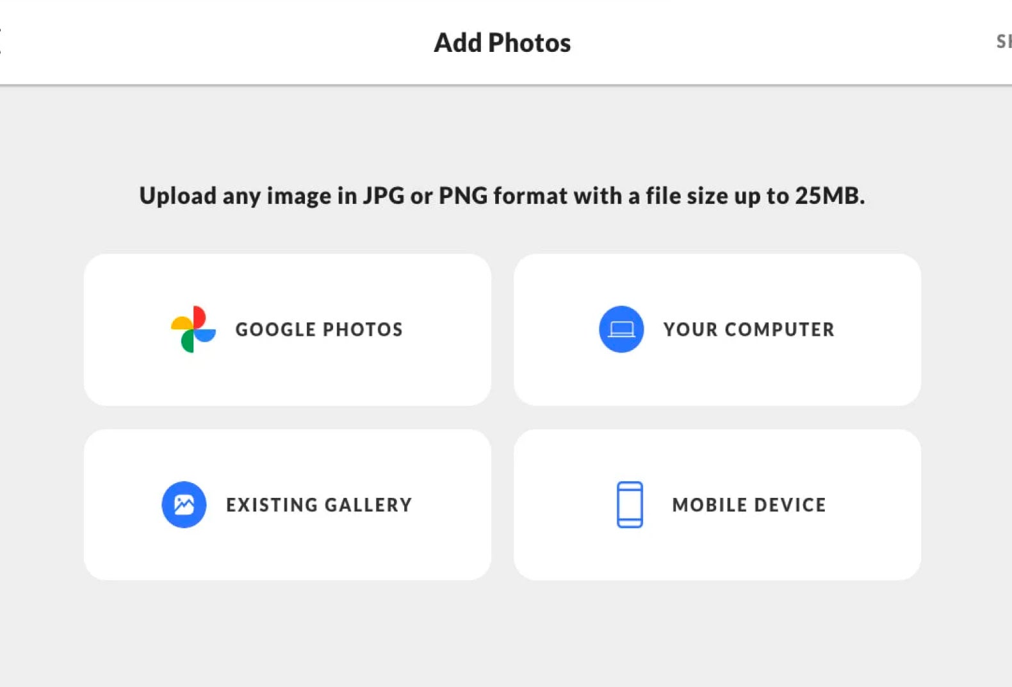
Task: Select the MOBILE DEVICE label text
Action: point(749,505)
